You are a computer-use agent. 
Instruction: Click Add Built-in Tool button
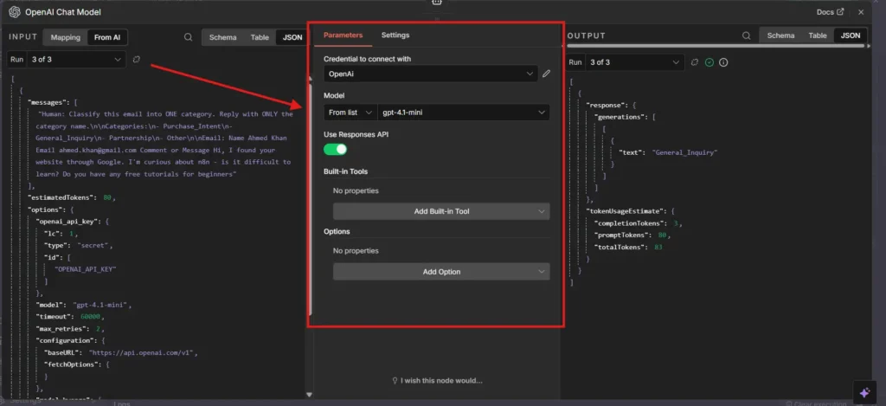441,211
